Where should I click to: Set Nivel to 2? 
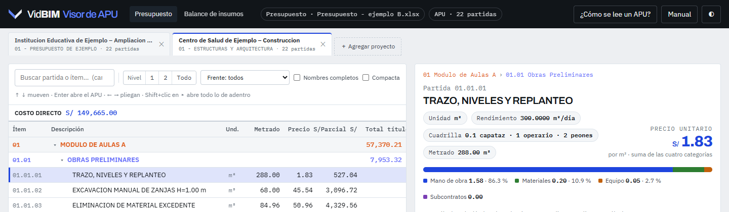[x=165, y=78]
